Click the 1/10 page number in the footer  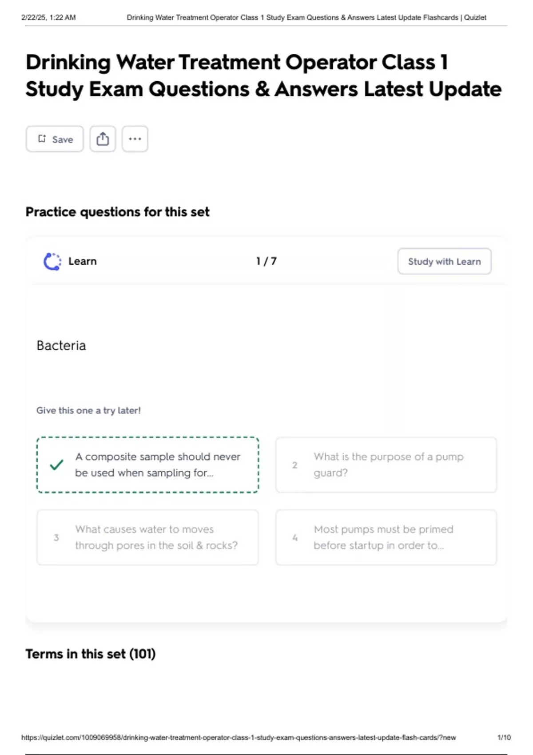[504, 737]
